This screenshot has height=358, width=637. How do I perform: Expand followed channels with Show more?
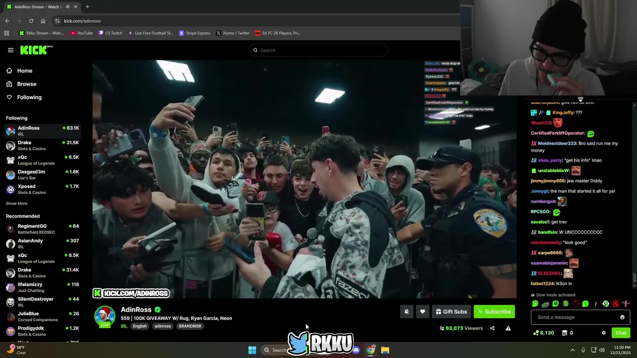pos(16,203)
